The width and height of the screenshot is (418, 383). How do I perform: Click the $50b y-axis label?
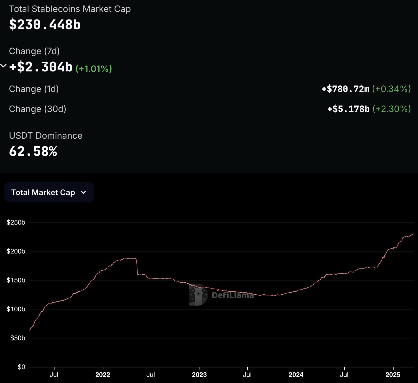point(18,338)
